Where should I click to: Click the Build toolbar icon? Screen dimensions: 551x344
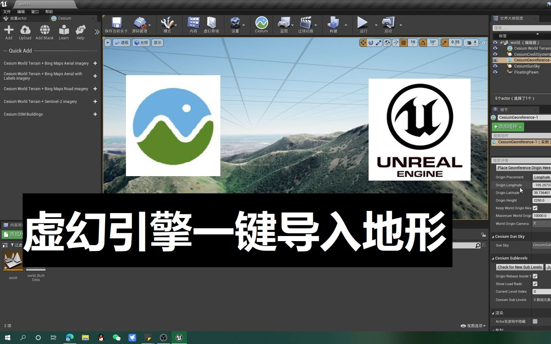[x=333, y=23]
